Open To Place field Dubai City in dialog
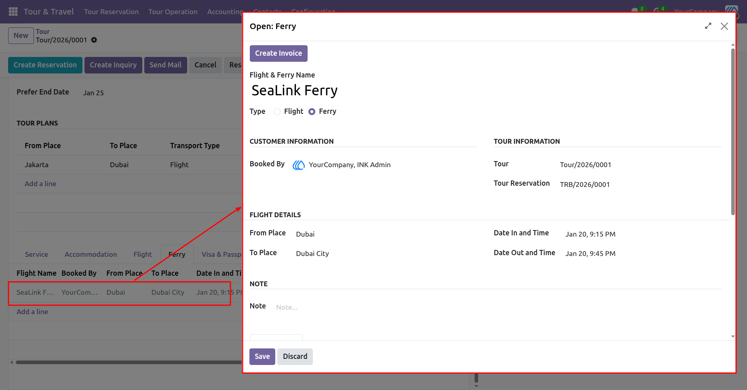This screenshot has height=390, width=747. point(312,254)
